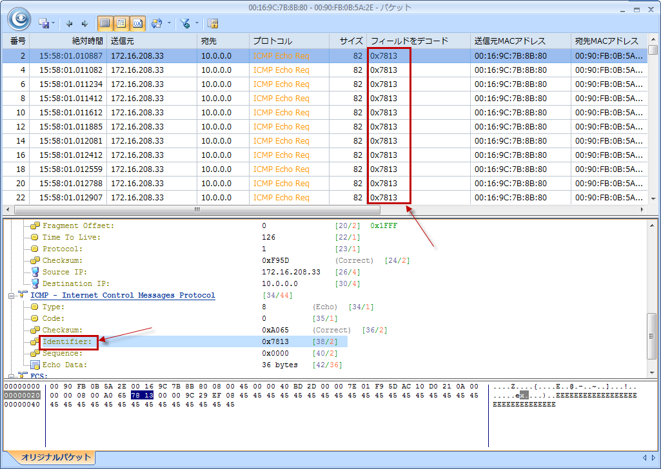Click the lock icon in toolbar
This screenshot has height=469, width=661.
[213, 23]
